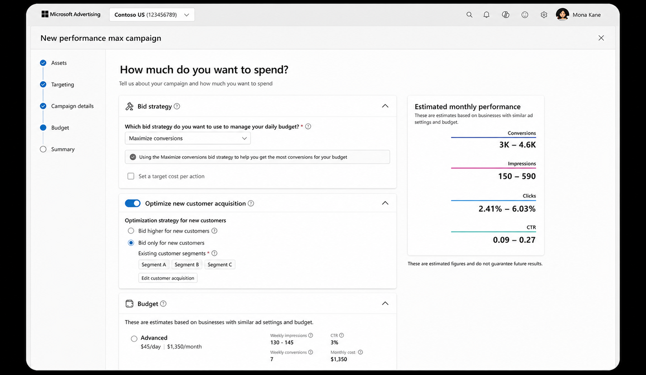Open the Contoso US account dropdown
This screenshot has height=375, width=646.
click(152, 15)
